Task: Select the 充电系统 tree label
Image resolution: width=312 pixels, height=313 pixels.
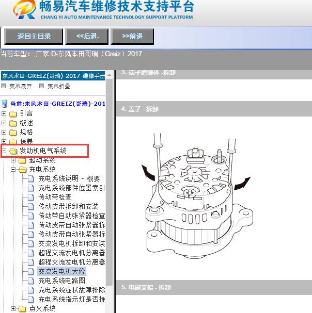Action: point(42,169)
